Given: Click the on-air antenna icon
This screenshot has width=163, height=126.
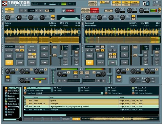Looking at the screenshot, I should [63, 11].
